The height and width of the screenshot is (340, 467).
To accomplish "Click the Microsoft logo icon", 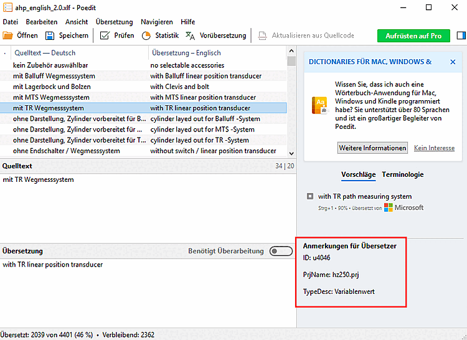I will tap(389, 207).
